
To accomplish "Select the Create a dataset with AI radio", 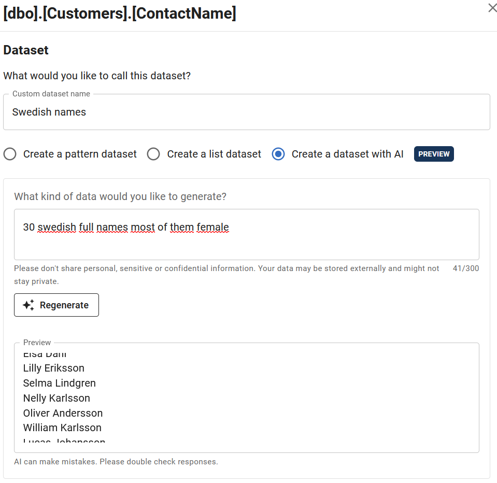I will (x=278, y=154).
